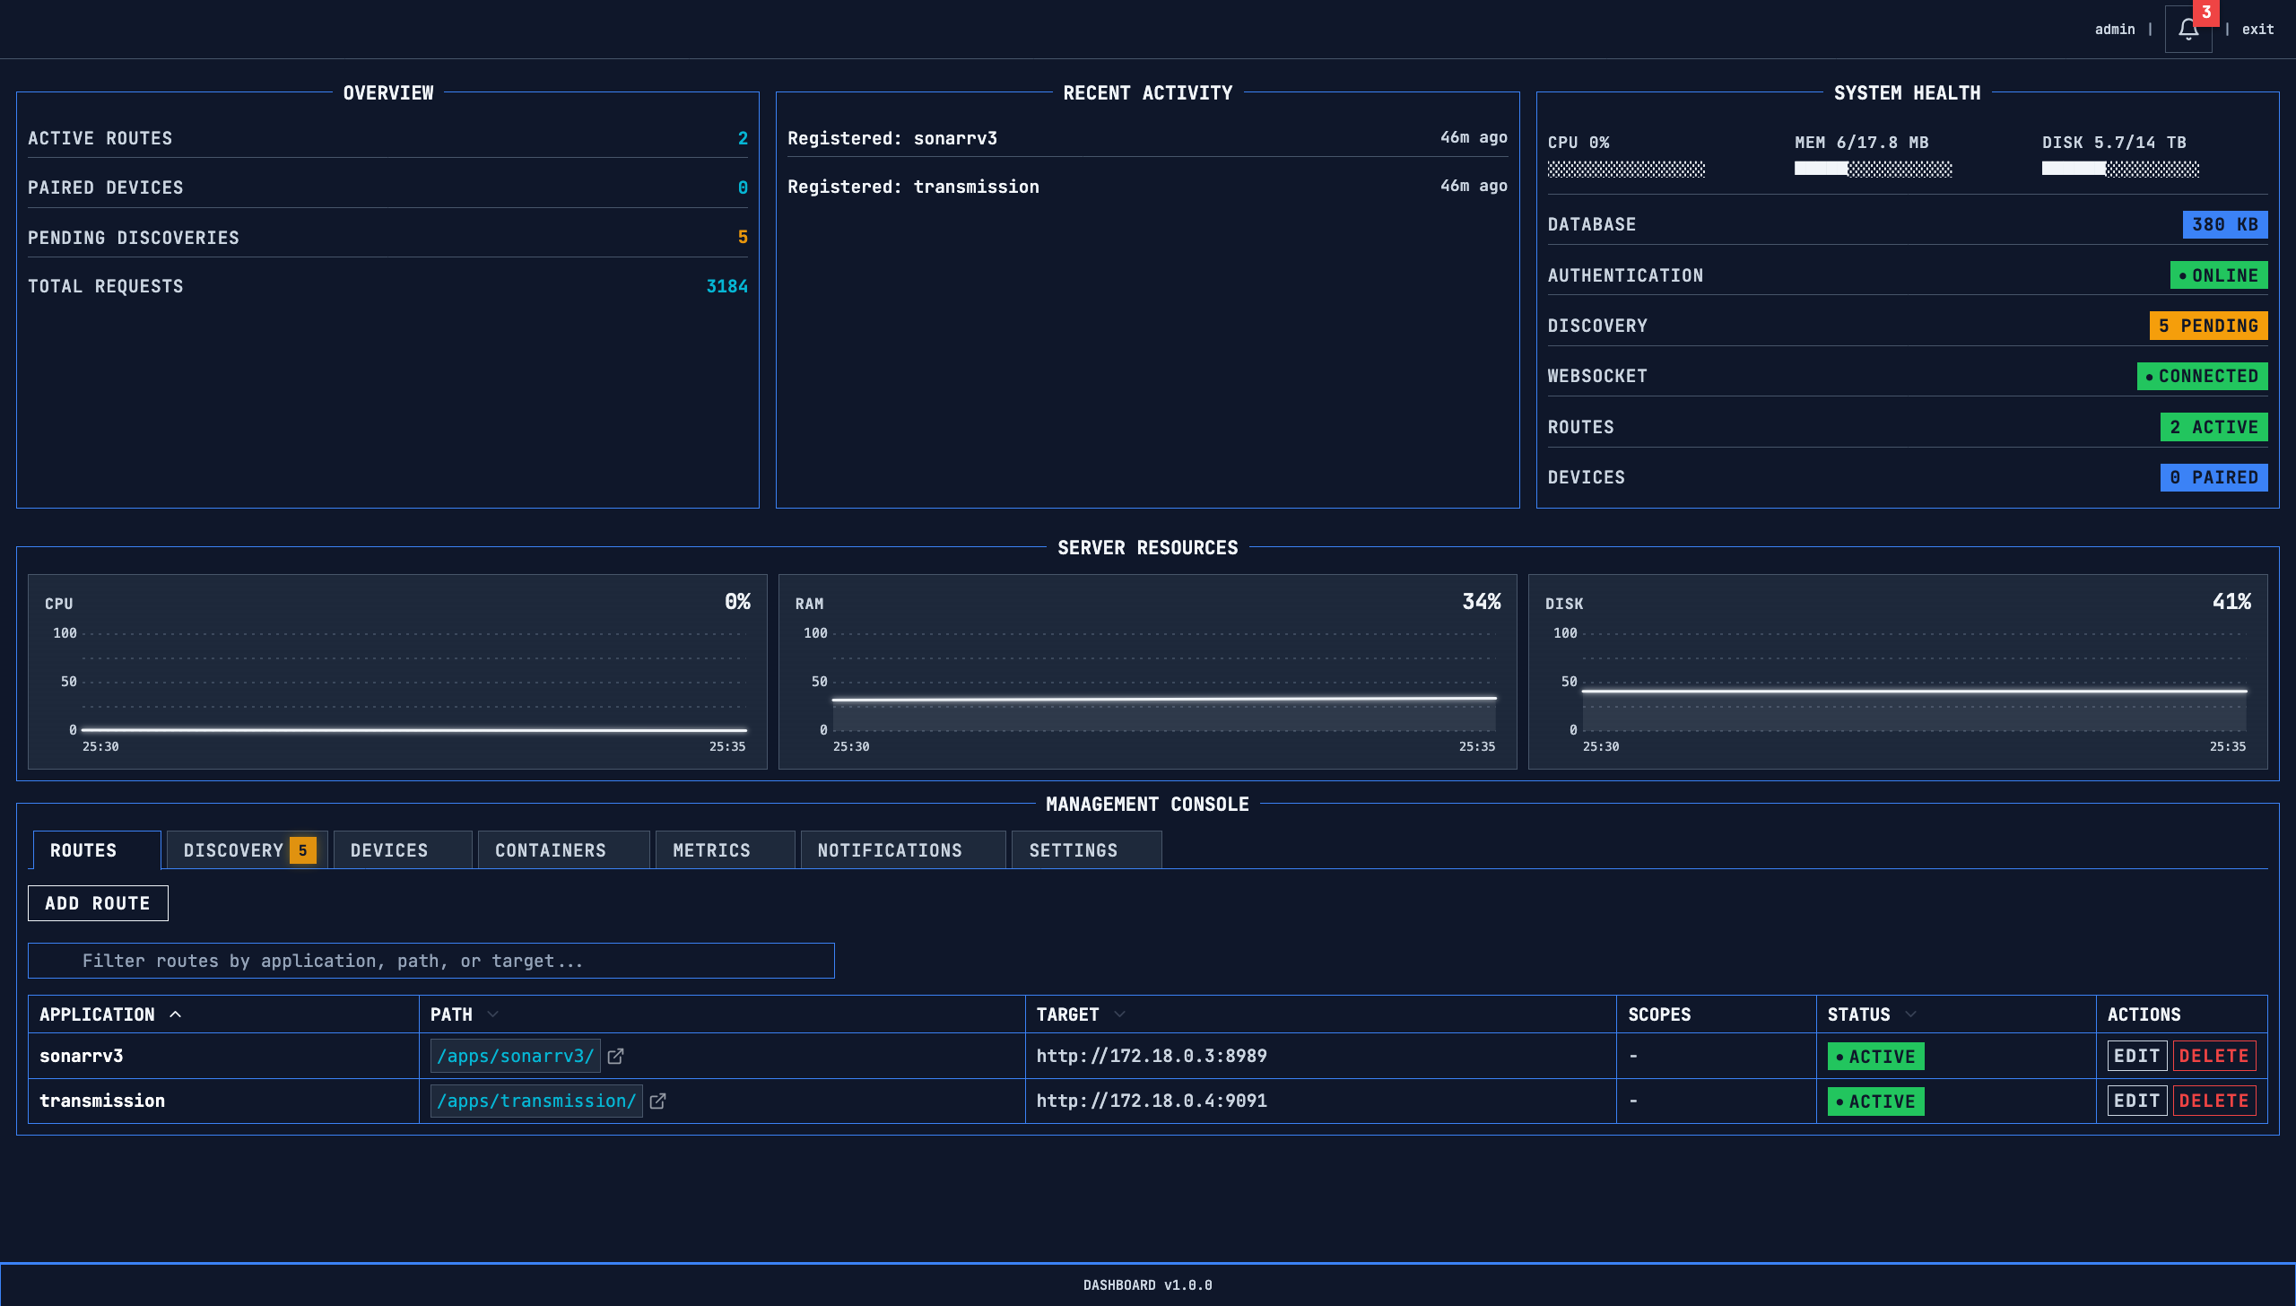Screen dimensions: 2296x1306
Task: Toggle the ACTIVE status on the transmission route
Action: tap(1875, 1101)
